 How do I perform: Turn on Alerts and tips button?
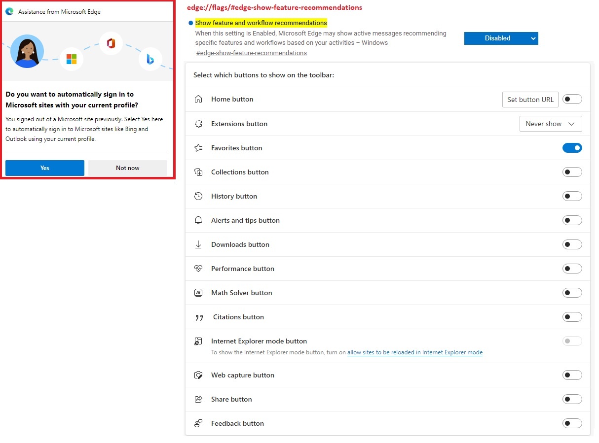572,220
